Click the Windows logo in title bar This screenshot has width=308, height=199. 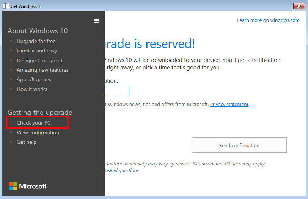[x=6, y=6]
